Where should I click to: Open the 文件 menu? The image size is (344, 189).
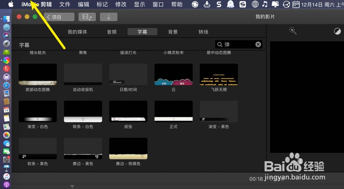65,4
